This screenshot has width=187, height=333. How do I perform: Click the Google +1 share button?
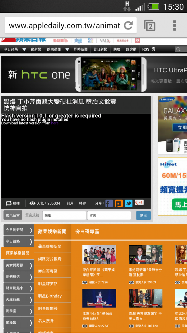(x=139, y=202)
